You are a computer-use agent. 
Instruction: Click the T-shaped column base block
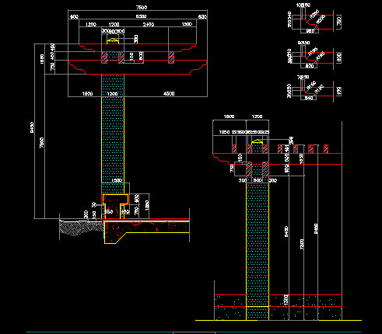click(x=115, y=206)
